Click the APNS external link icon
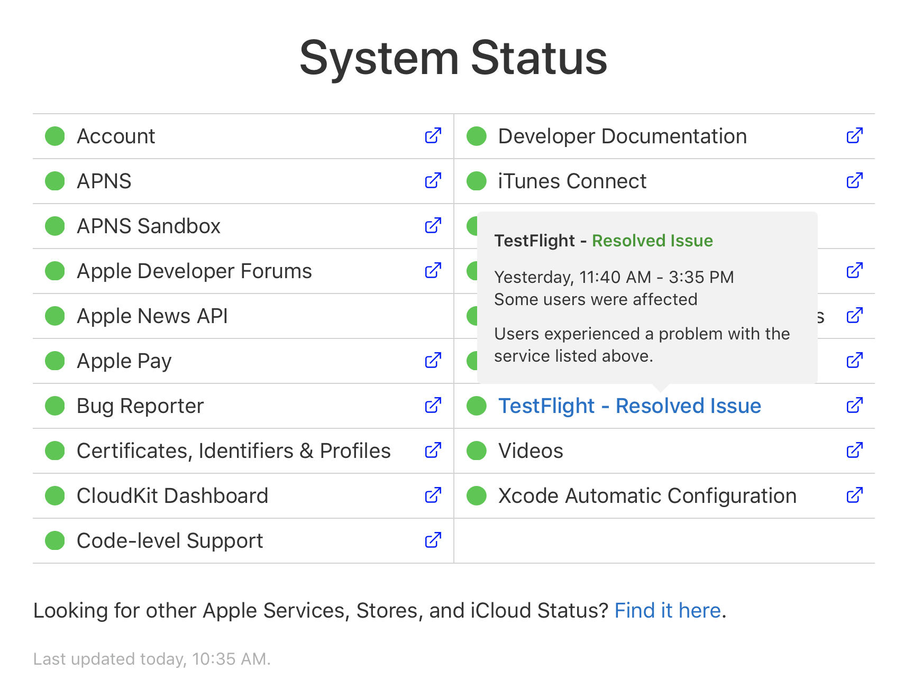 433,181
